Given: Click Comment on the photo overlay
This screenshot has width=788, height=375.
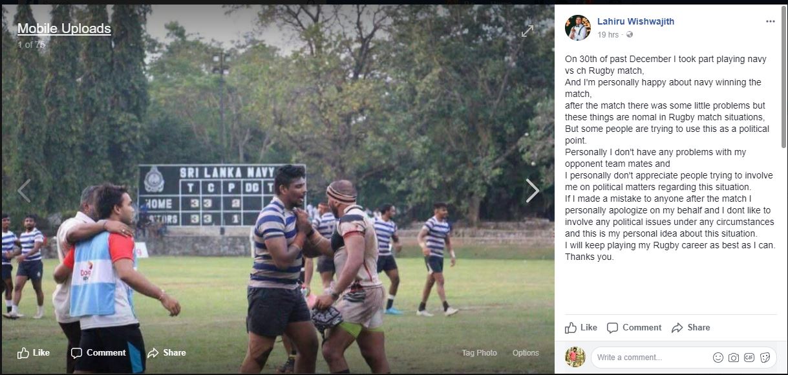Looking at the screenshot, I should pos(98,352).
